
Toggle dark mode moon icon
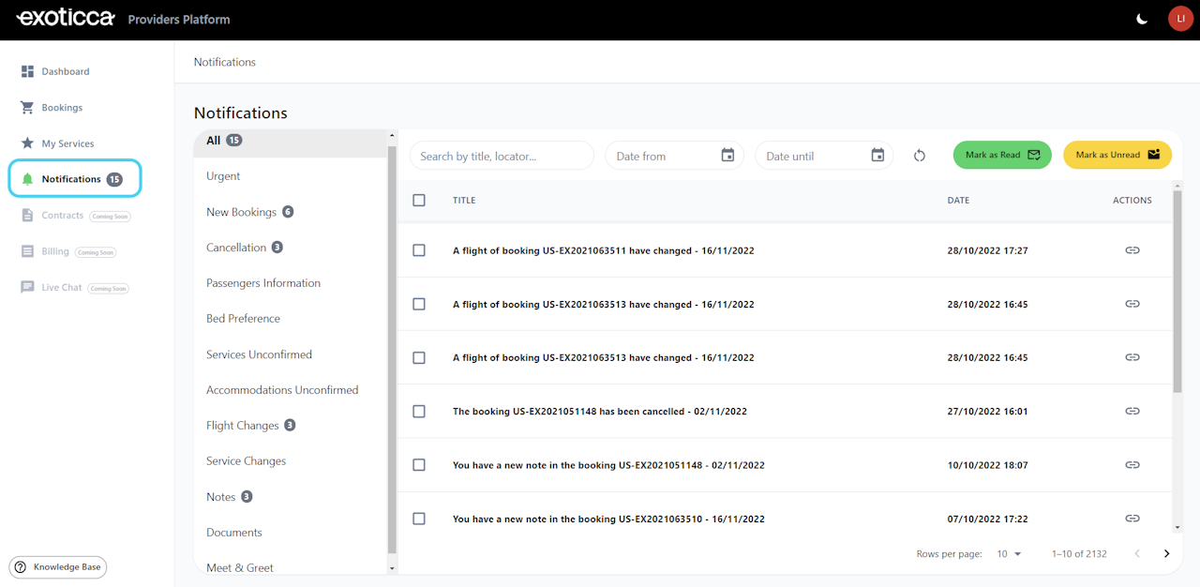(1142, 19)
